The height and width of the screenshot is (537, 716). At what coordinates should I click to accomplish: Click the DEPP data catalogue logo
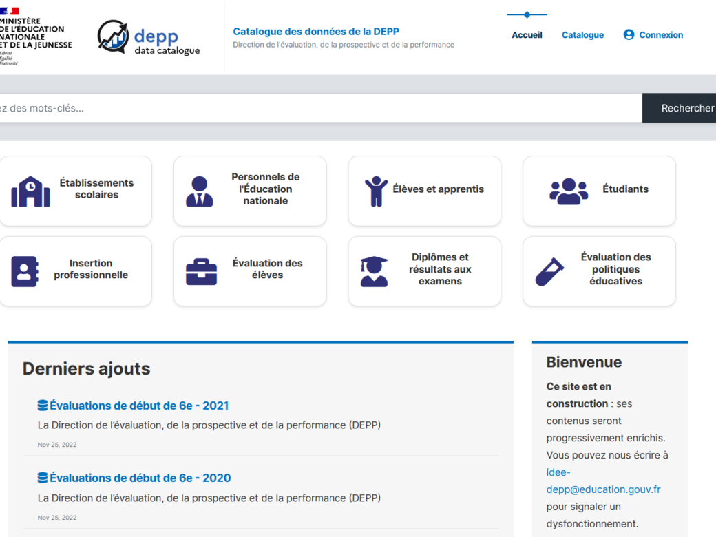[x=149, y=37]
